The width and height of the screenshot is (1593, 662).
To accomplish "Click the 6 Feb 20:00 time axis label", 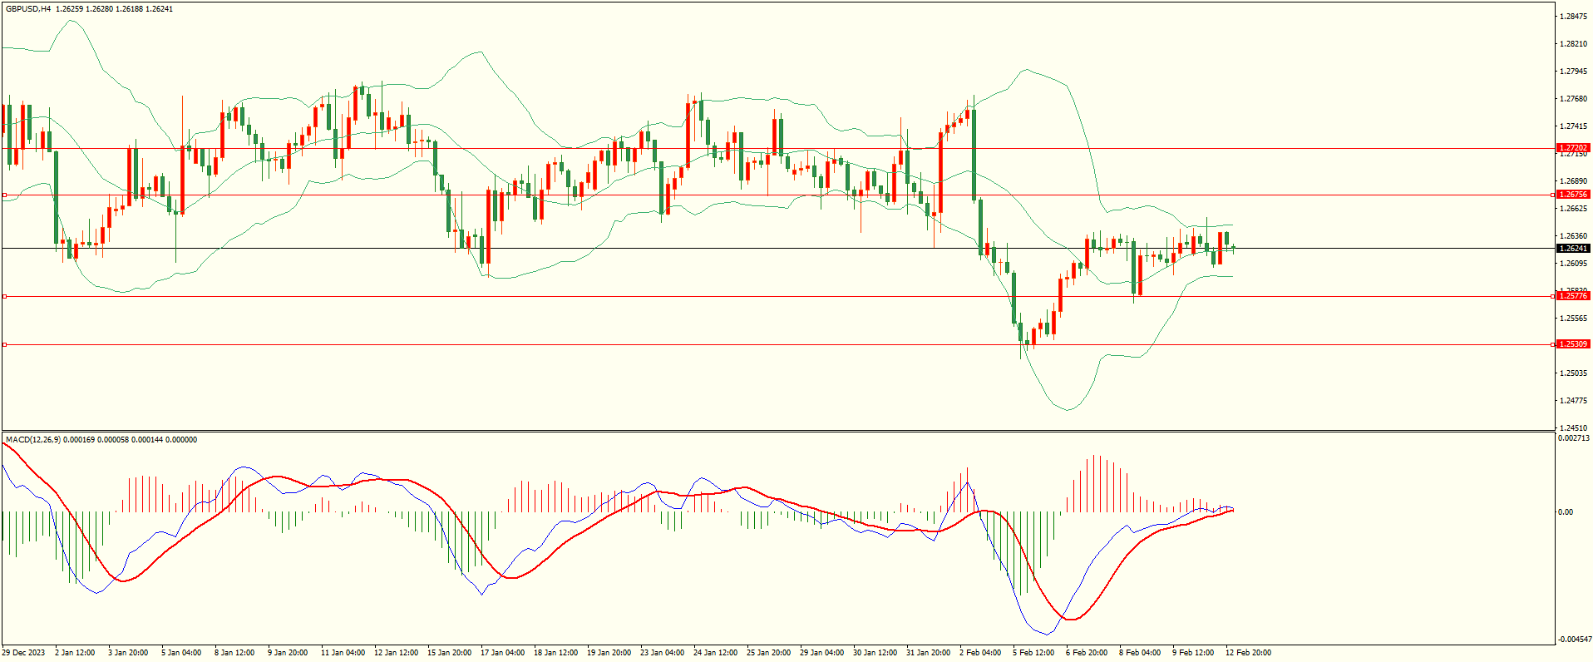I will (1087, 653).
